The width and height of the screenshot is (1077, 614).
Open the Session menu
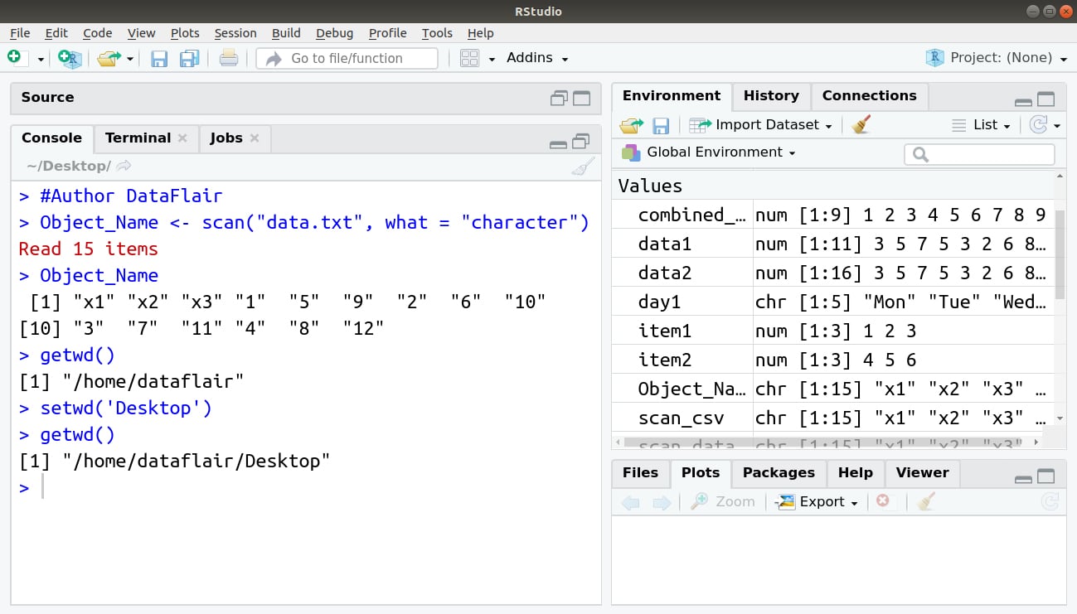click(x=235, y=33)
